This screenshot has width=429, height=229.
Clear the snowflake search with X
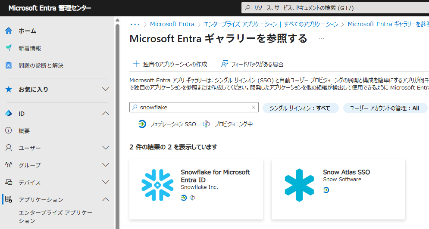click(254, 107)
